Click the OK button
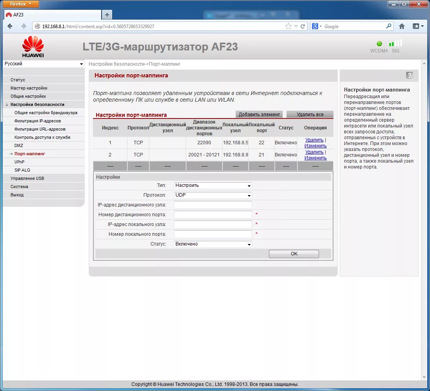430x391 pixels. pos(294,254)
